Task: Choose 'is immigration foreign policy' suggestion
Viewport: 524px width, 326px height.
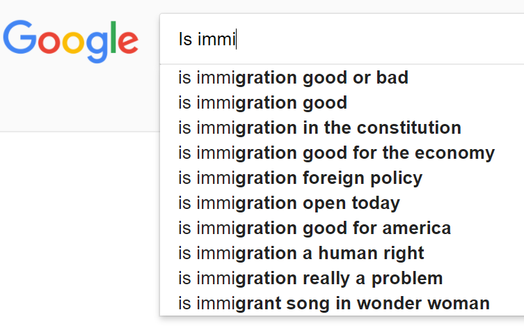Action: tap(300, 178)
